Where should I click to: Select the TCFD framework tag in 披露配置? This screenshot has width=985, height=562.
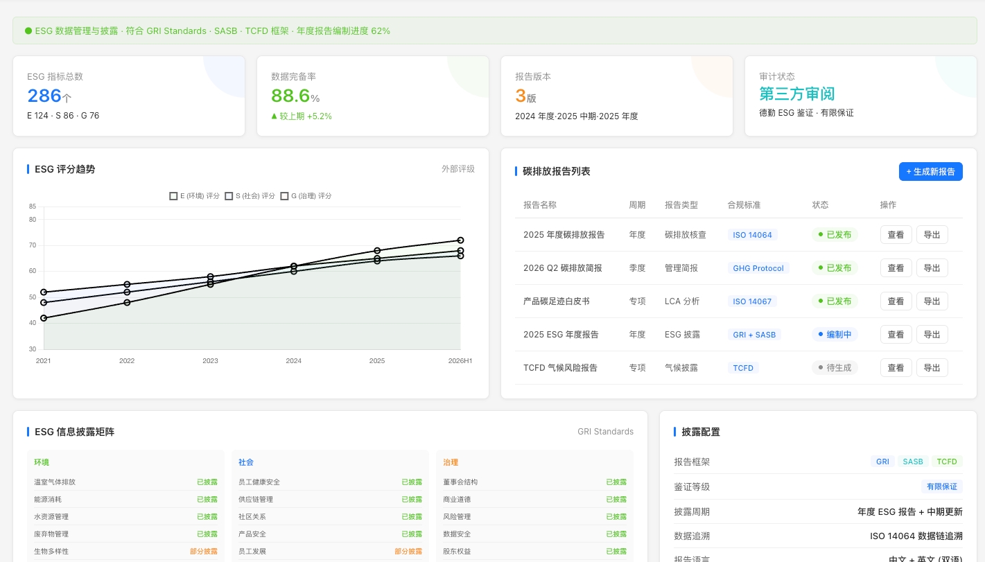pyautogui.click(x=947, y=462)
